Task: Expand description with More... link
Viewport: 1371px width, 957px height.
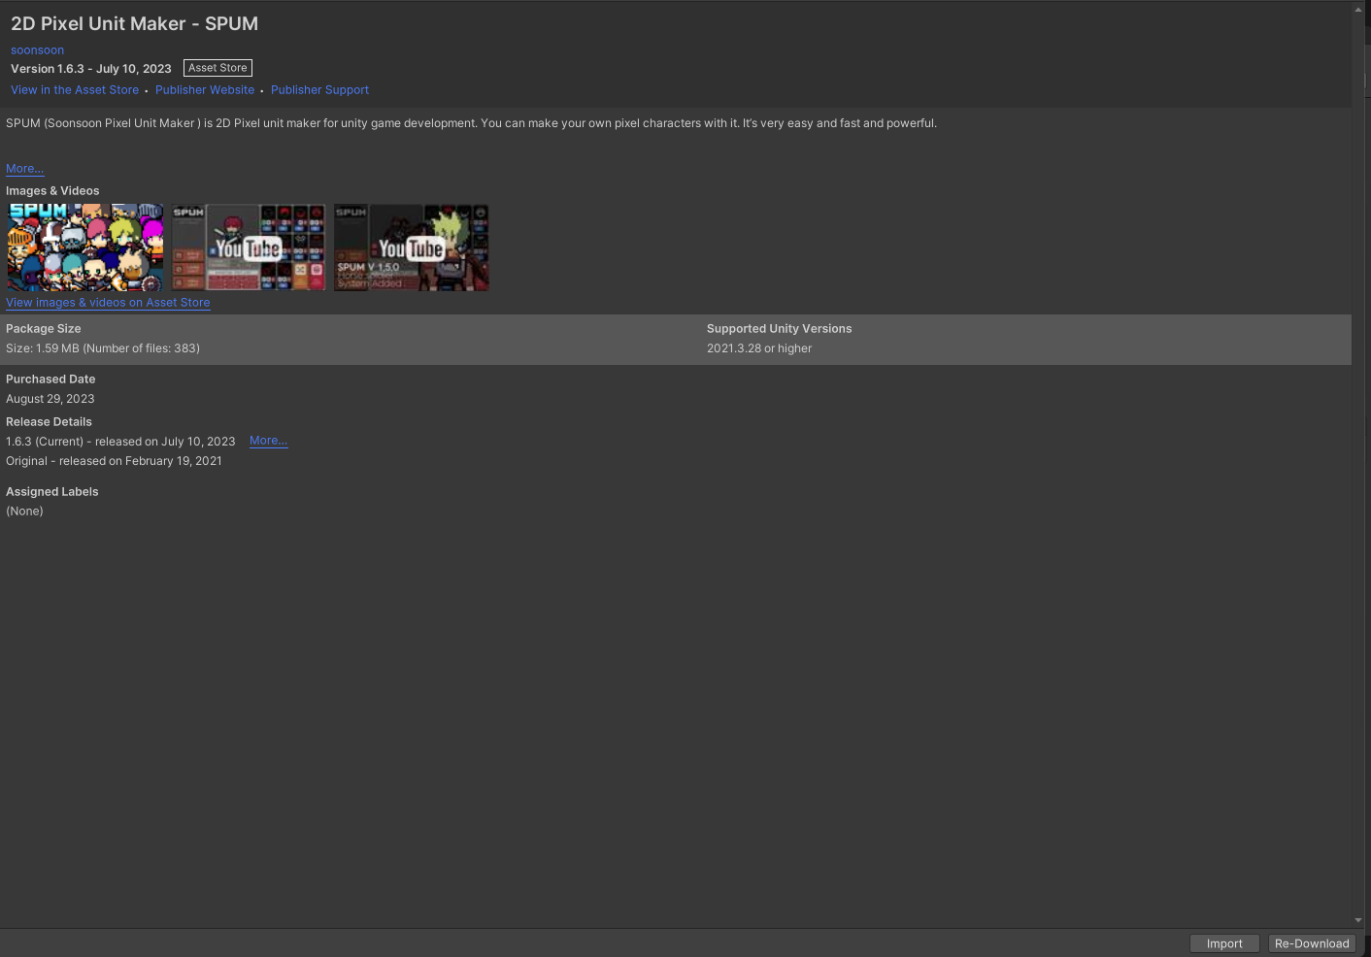Action: point(24,169)
